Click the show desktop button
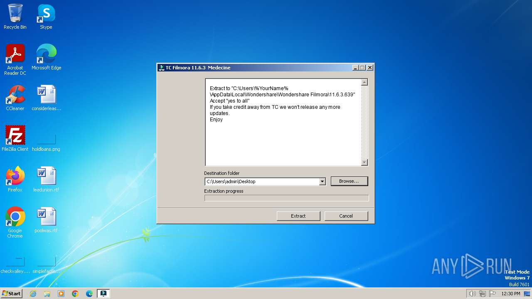 [527, 294]
